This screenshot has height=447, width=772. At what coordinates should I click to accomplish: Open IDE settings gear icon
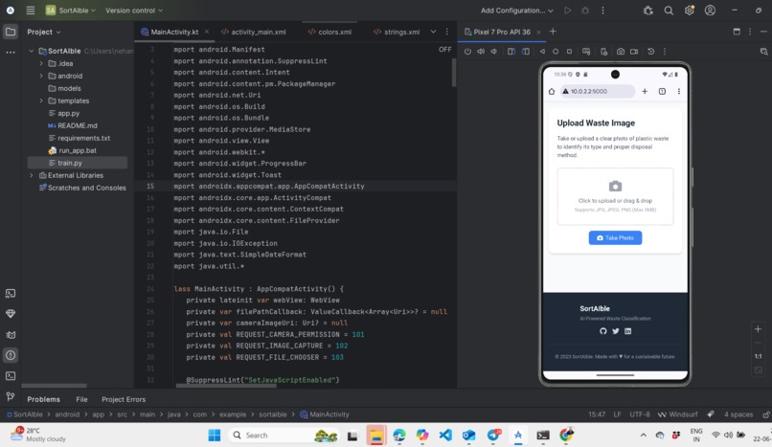pos(690,11)
